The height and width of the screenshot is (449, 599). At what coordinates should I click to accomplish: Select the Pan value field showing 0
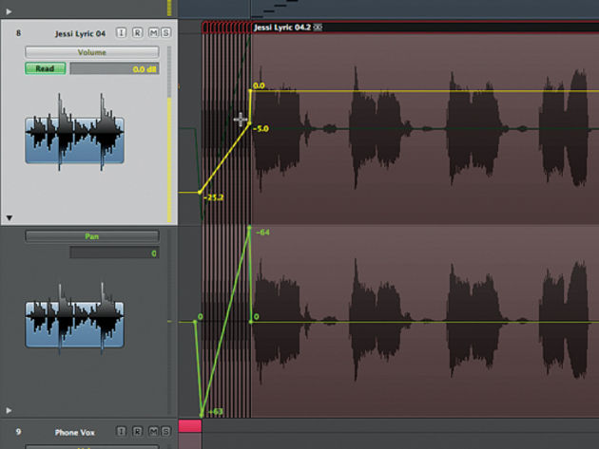[x=115, y=253]
